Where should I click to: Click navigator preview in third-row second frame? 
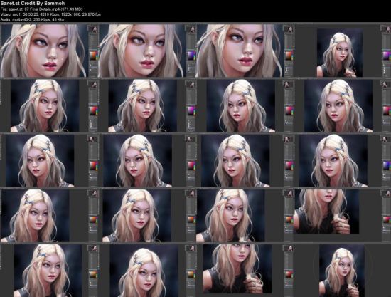192,139
